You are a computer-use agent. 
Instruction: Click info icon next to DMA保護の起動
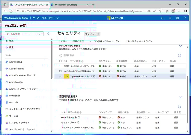(79, 117)
